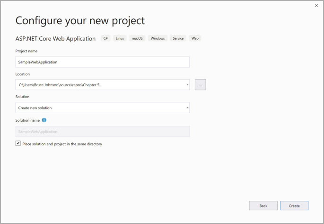Image resolution: width=324 pixels, height=224 pixels.
Task: Click the Project name label
Action: click(26, 51)
